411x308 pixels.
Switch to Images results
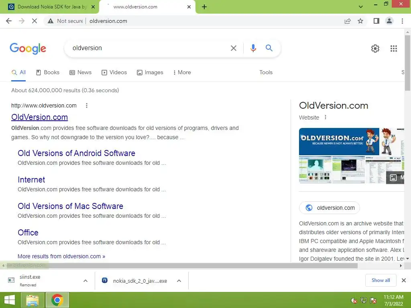[150, 73]
